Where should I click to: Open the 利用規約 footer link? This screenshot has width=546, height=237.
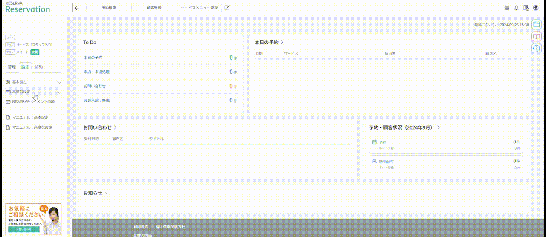[x=140, y=227]
